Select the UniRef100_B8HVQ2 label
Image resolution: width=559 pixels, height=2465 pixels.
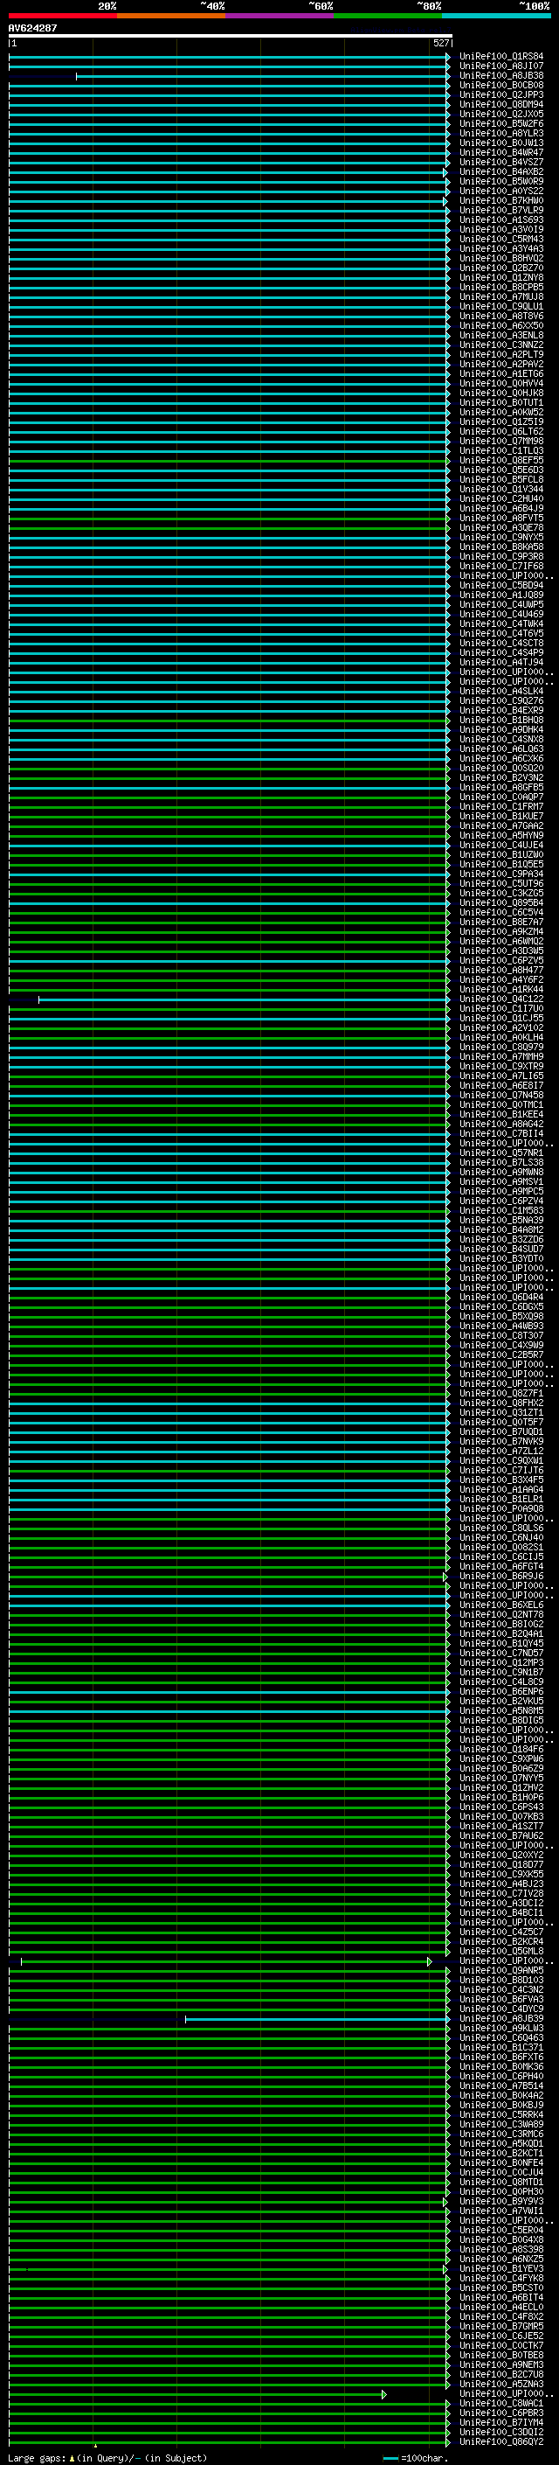(x=500, y=258)
